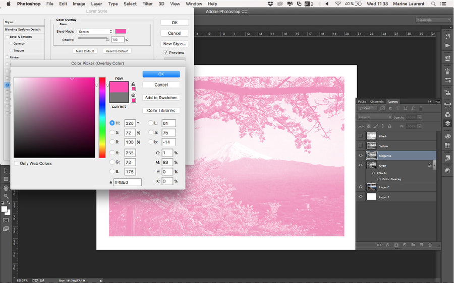This screenshot has width=454, height=283.
Task: Open the layer Fill dropdown arrow
Action: 419,126
